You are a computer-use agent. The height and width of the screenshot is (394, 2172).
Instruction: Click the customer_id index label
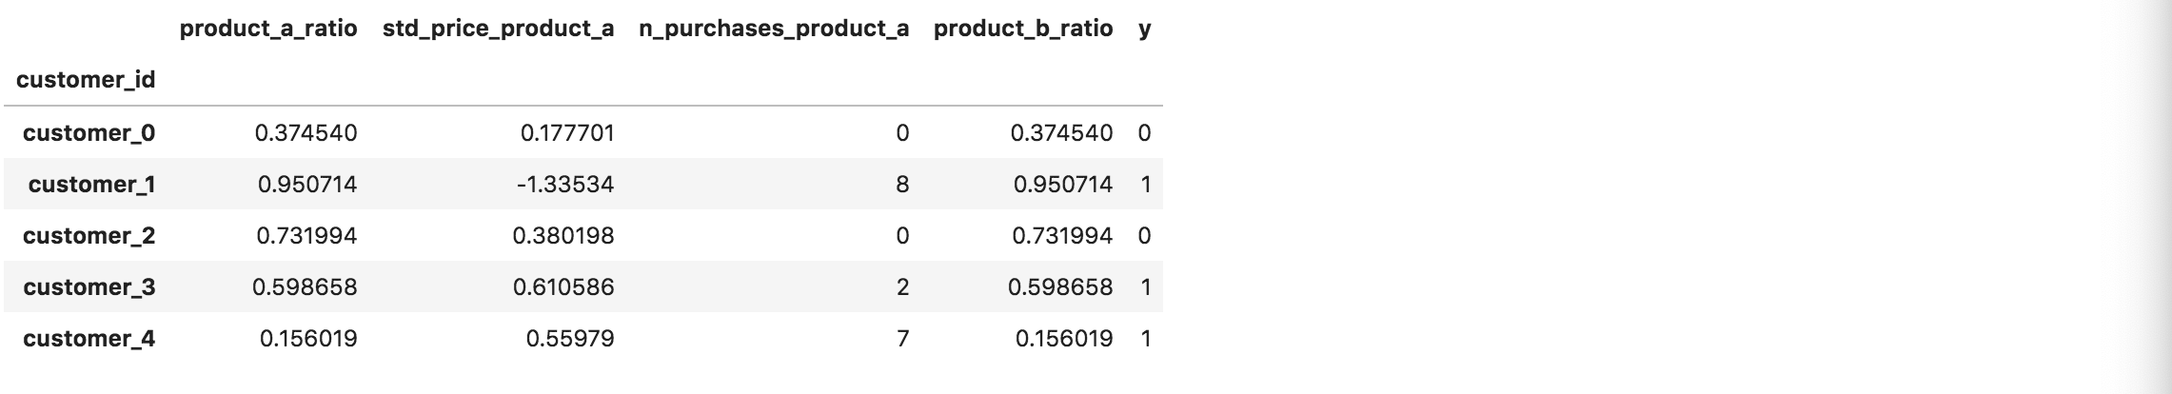point(86,80)
